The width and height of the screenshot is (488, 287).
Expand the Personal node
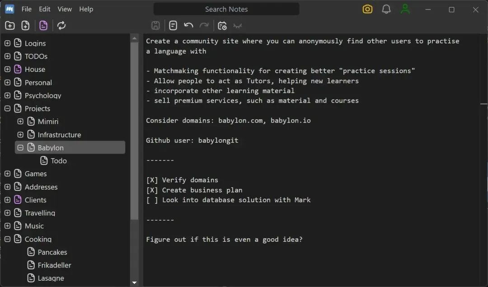pyautogui.click(x=8, y=82)
